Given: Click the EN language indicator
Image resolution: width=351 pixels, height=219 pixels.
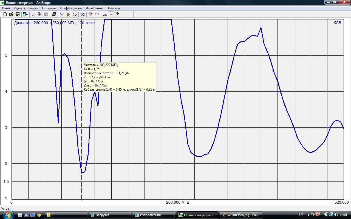Looking at the screenshot, I should click(x=301, y=215).
